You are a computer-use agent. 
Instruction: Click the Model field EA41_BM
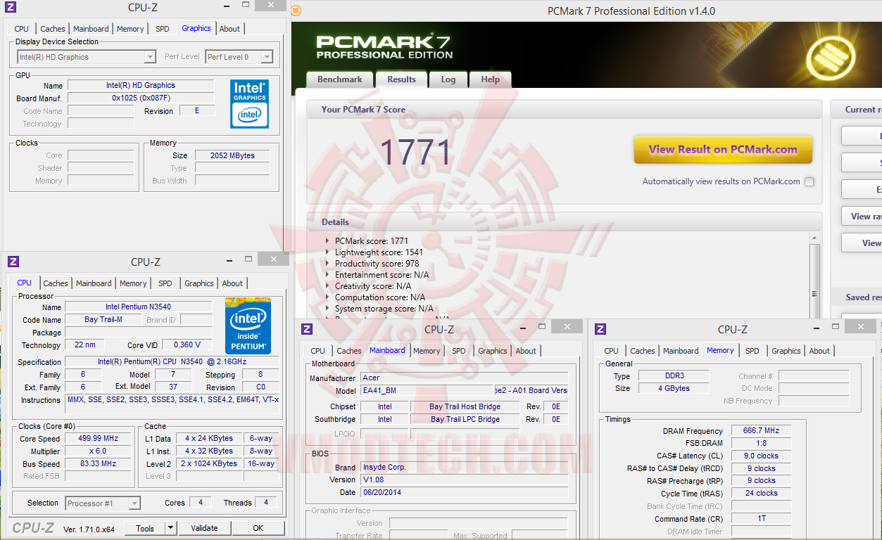[427, 390]
